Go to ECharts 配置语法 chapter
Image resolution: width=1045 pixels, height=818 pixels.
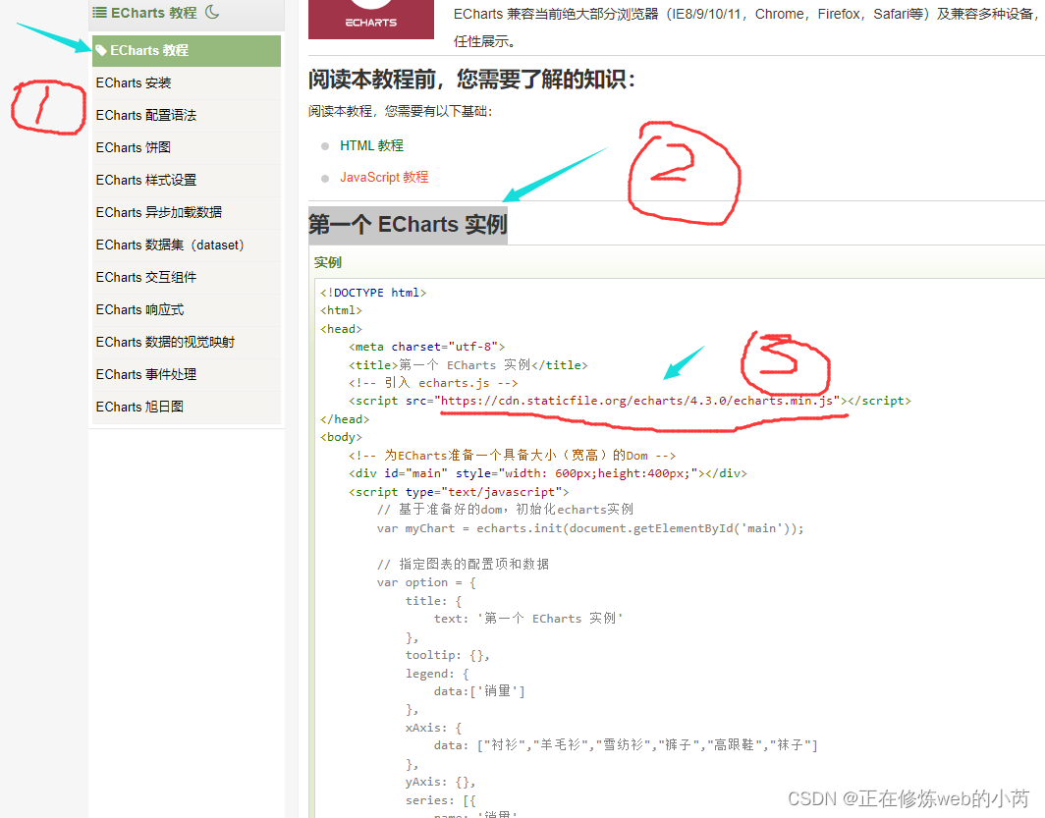tap(186, 115)
